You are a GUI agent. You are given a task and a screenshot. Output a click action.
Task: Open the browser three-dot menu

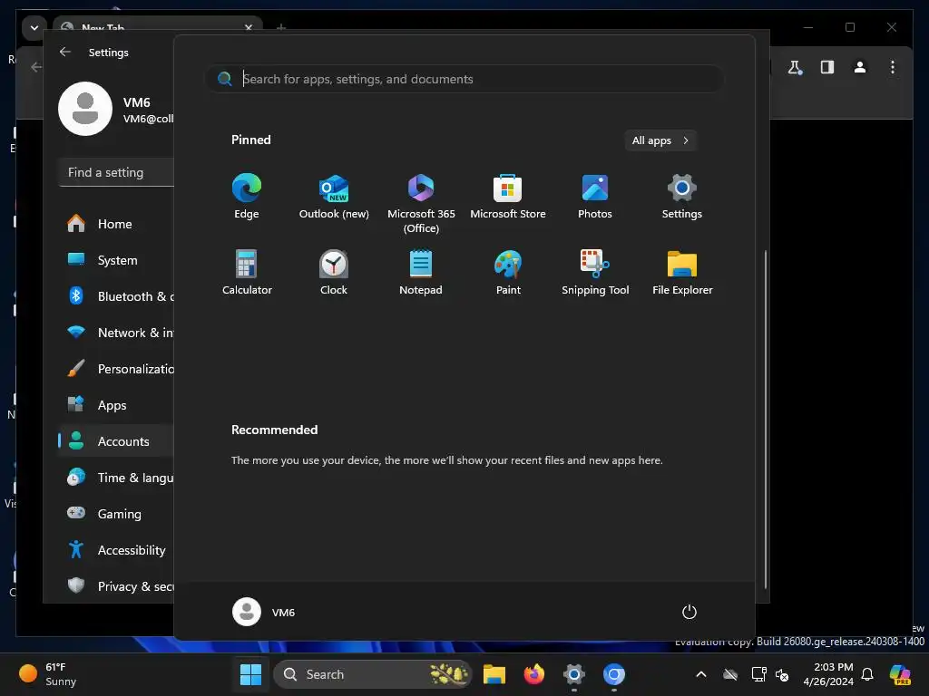click(893, 67)
